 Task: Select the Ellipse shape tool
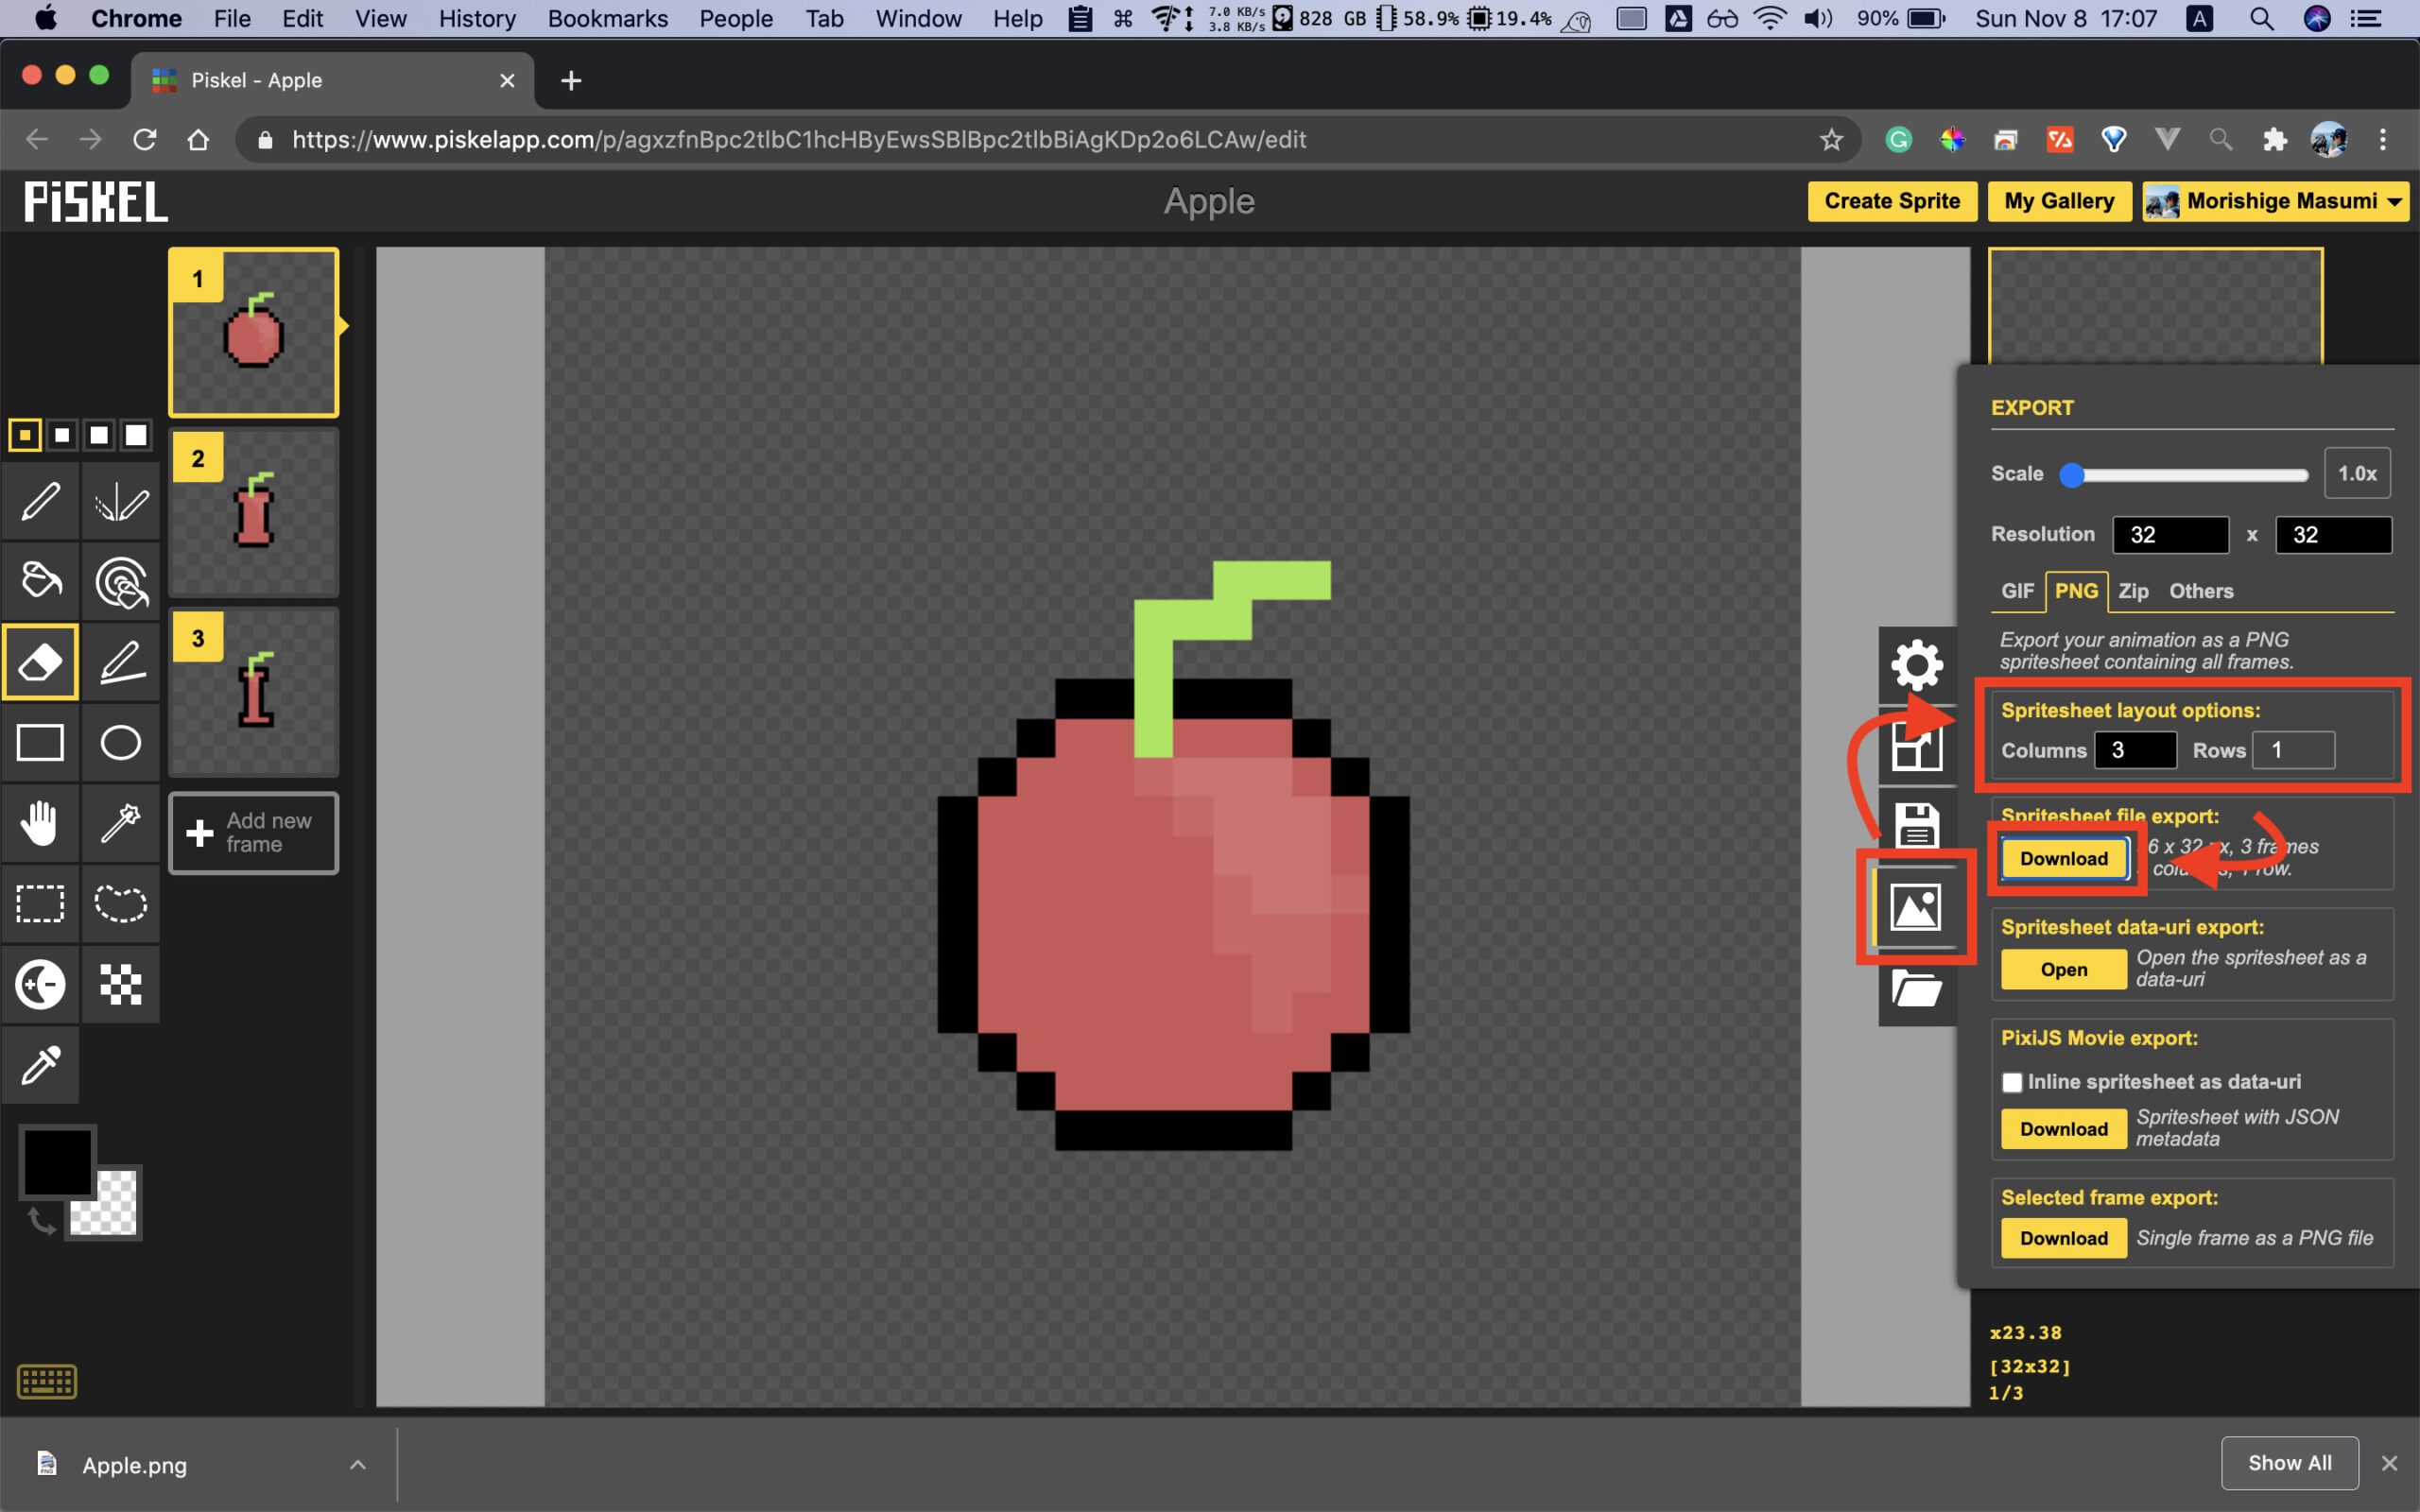(118, 744)
